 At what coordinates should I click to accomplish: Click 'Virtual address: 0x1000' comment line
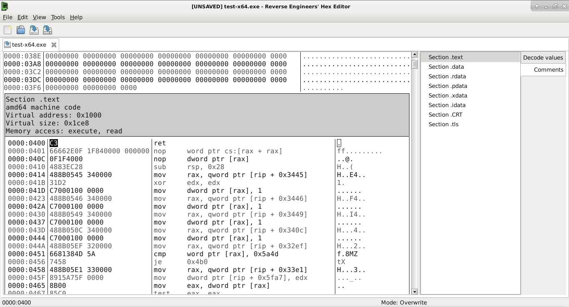pos(54,115)
